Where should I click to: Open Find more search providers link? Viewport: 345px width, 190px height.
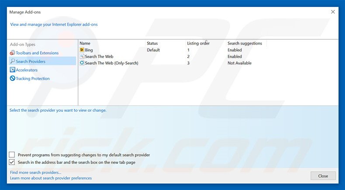tap(36, 173)
